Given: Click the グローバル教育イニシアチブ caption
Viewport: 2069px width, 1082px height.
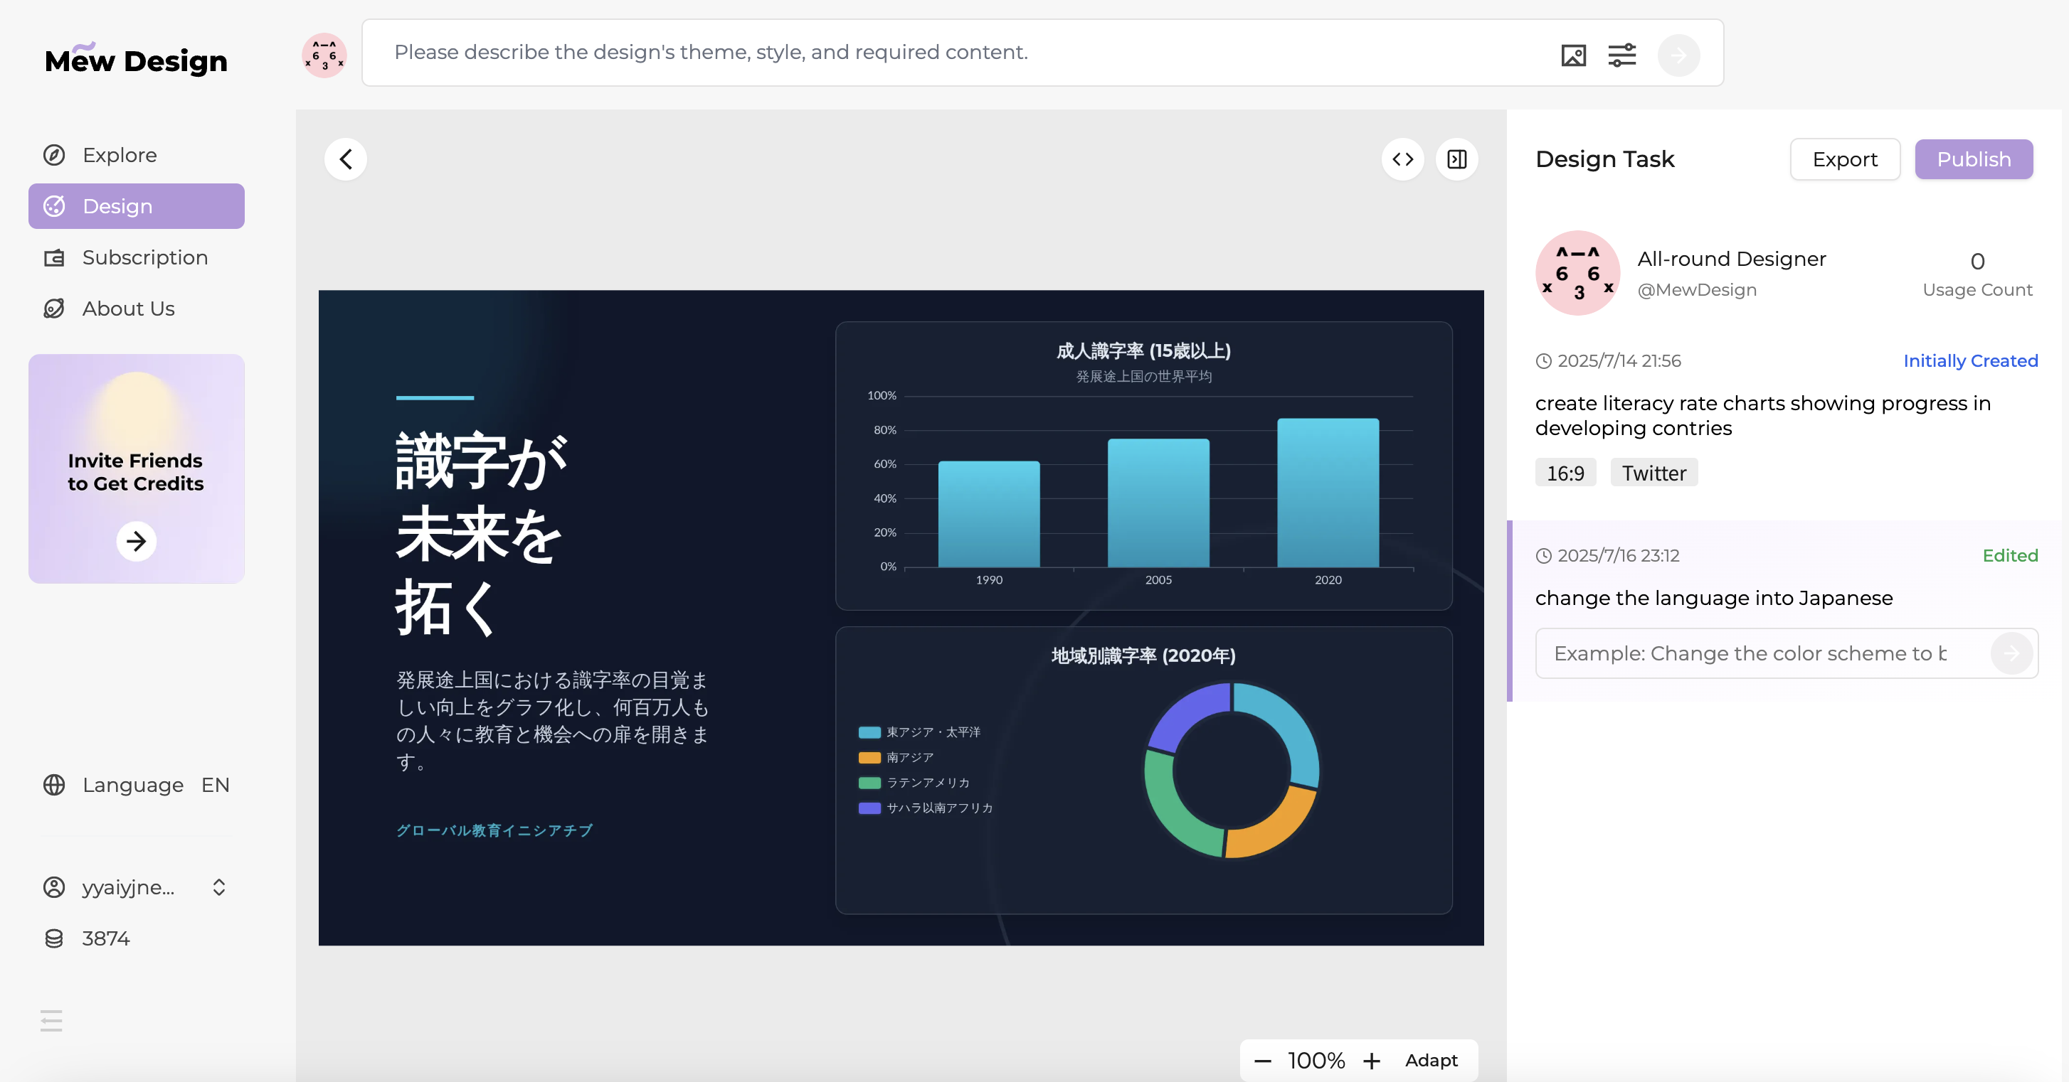Looking at the screenshot, I should tap(494, 830).
